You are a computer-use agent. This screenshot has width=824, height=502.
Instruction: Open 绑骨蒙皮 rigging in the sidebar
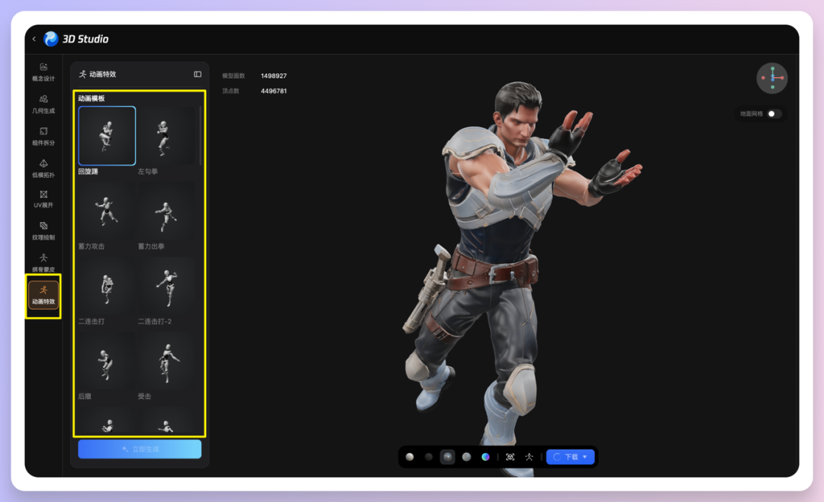[43, 263]
